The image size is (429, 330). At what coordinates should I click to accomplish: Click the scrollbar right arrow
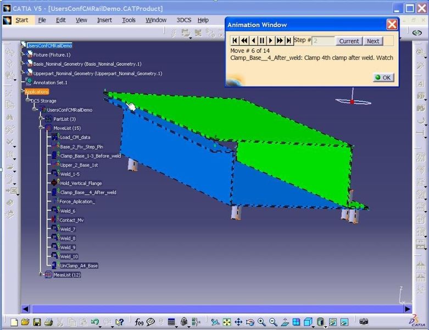pos(407,309)
